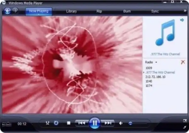The width and height of the screenshot is (189, 133).
Task: Expand the hidden tabs chevron
Action: pos(185,11)
